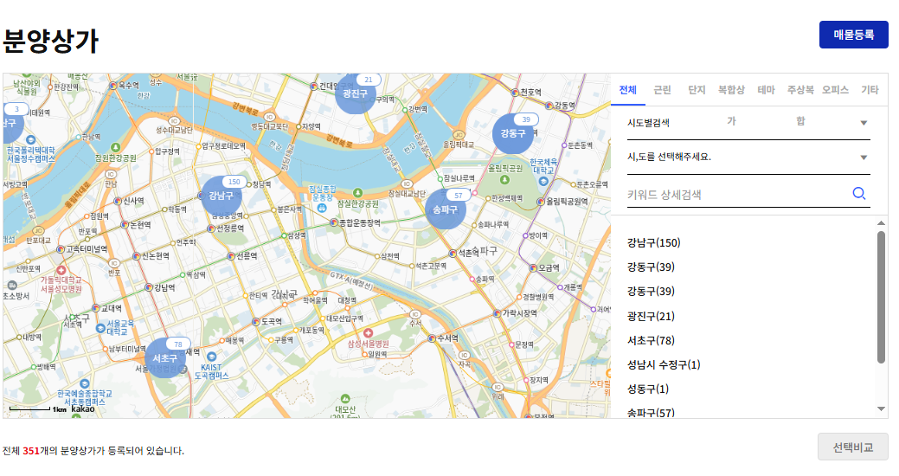Click the 서초구 cluster marker on map
This screenshot has width=899, height=476.
coord(165,357)
